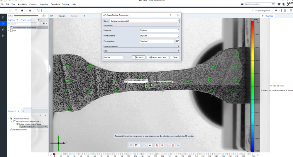Open the Surface type dropdown
293x157 pixels.
pos(114,57)
